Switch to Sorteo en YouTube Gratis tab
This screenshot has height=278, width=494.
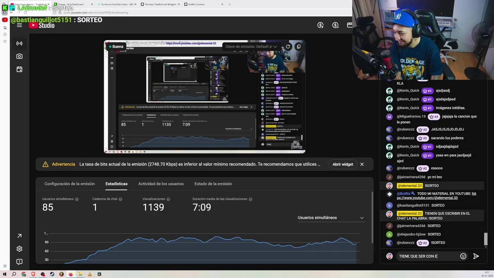click(x=117, y=4)
